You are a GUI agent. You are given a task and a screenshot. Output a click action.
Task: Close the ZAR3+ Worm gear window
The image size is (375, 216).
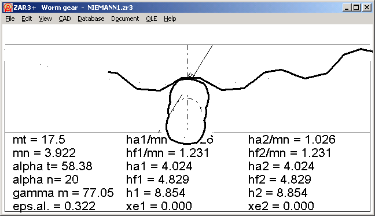[x=367, y=8]
